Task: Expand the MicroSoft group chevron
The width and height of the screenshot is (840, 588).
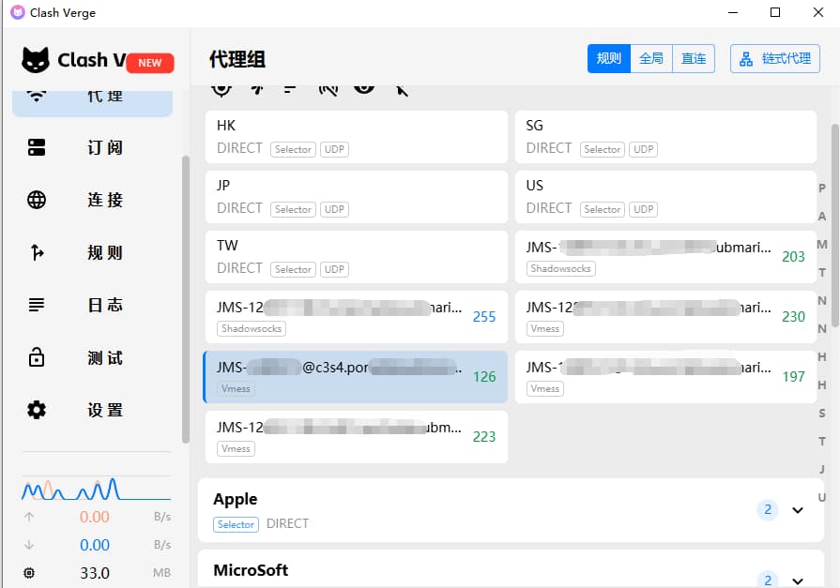Action: pos(798,581)
